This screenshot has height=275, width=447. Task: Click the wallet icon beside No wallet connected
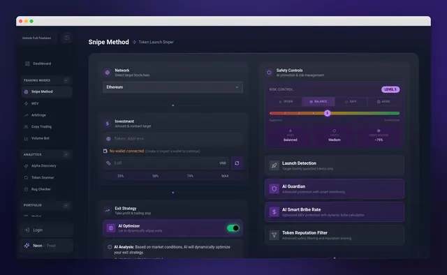point(105,151)
